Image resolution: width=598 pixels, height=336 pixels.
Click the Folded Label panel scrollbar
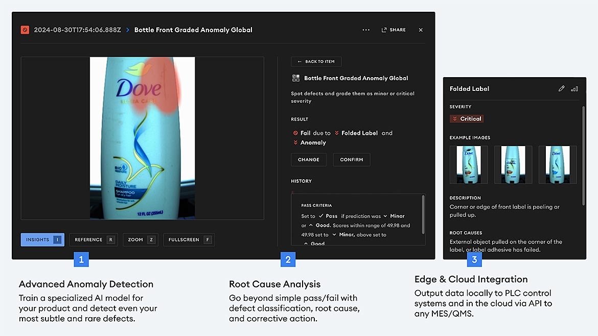coord(583,156)
